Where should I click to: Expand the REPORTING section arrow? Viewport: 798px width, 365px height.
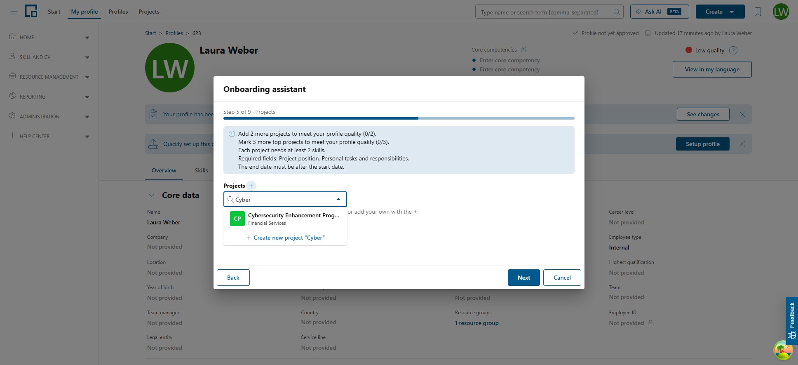(87, 97)
